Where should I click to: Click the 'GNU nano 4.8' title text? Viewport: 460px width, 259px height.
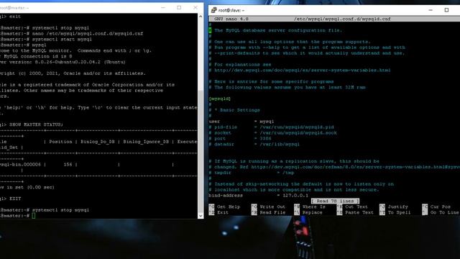point(231,19)
